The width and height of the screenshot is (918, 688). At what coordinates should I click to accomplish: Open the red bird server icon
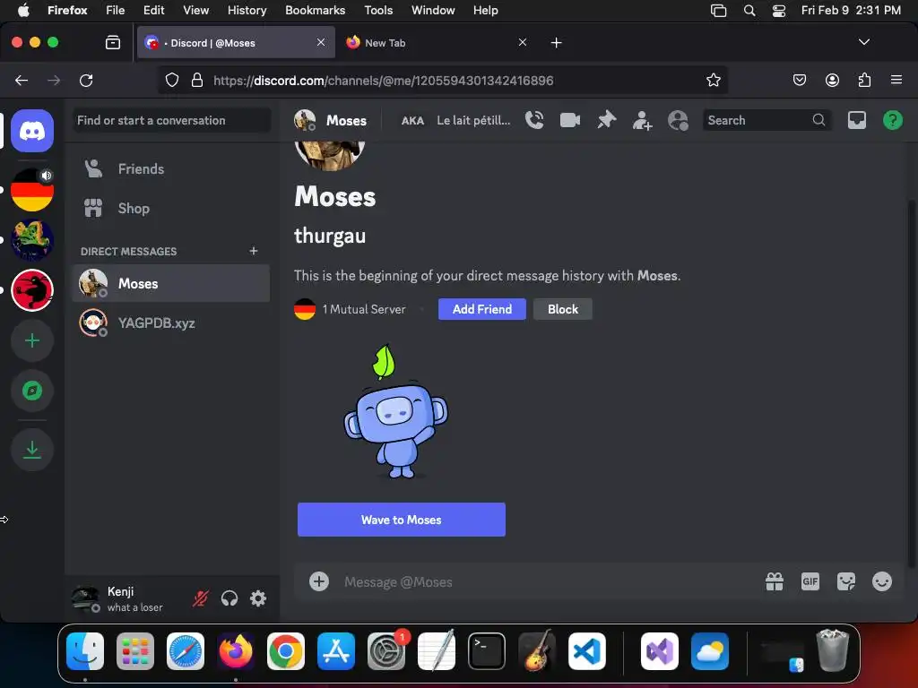point(32,290)
